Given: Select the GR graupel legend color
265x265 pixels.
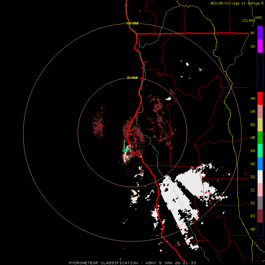Looking at the screenshot, I should 260,112.
